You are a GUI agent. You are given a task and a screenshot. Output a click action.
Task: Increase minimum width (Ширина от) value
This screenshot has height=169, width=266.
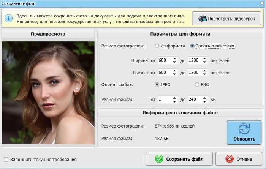(174, 58)
